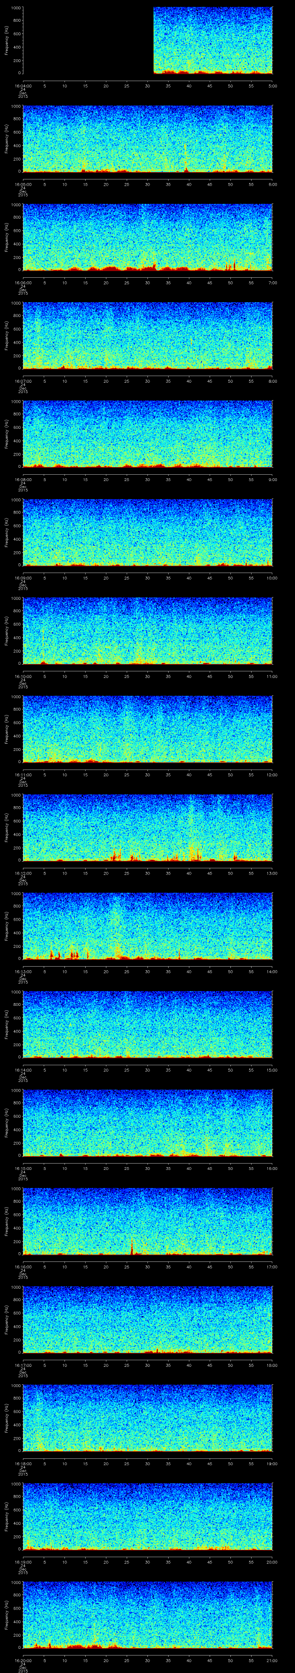Click the 40 tick under the 16:12:00 spectrogram
The image size is (295, 1673).
click(189, 873)
